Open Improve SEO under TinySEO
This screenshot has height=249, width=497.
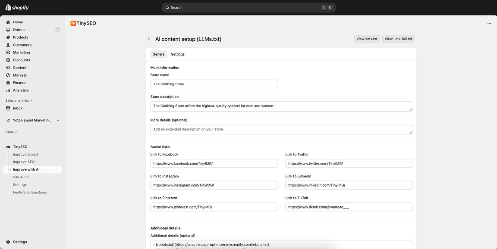point(24,162)
